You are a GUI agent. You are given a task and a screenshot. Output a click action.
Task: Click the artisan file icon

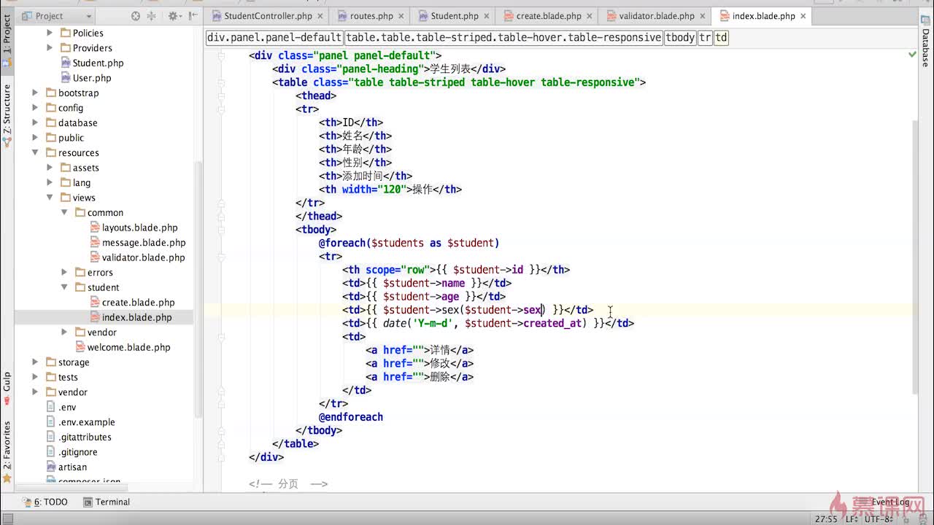click(x=51, y=467)
